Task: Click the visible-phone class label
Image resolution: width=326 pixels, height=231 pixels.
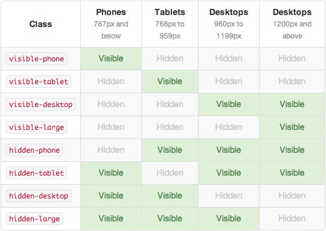Action: click(36, 59)
